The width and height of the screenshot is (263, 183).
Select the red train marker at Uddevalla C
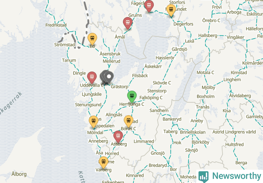(92, 77)
